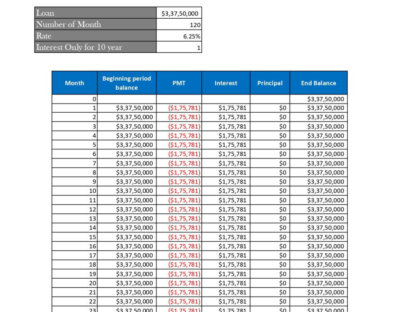Click month 14 cell
The image size is (416, 312).
coord(74,228)
